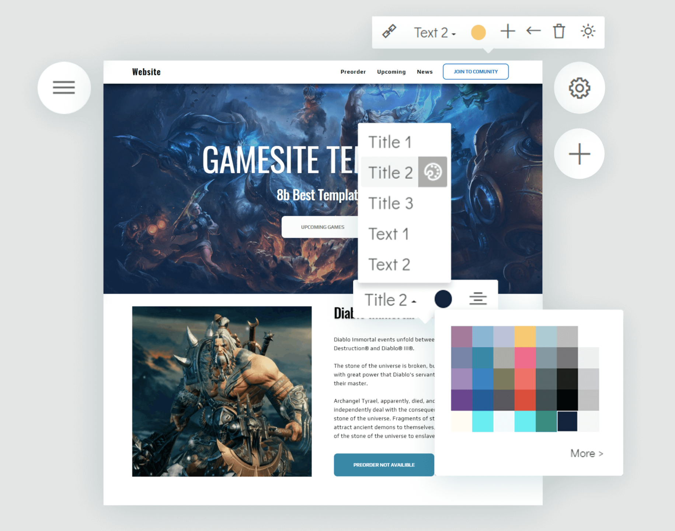
Task: Pick the dark purple swatch in the palette
Action: tap(462, 400)
